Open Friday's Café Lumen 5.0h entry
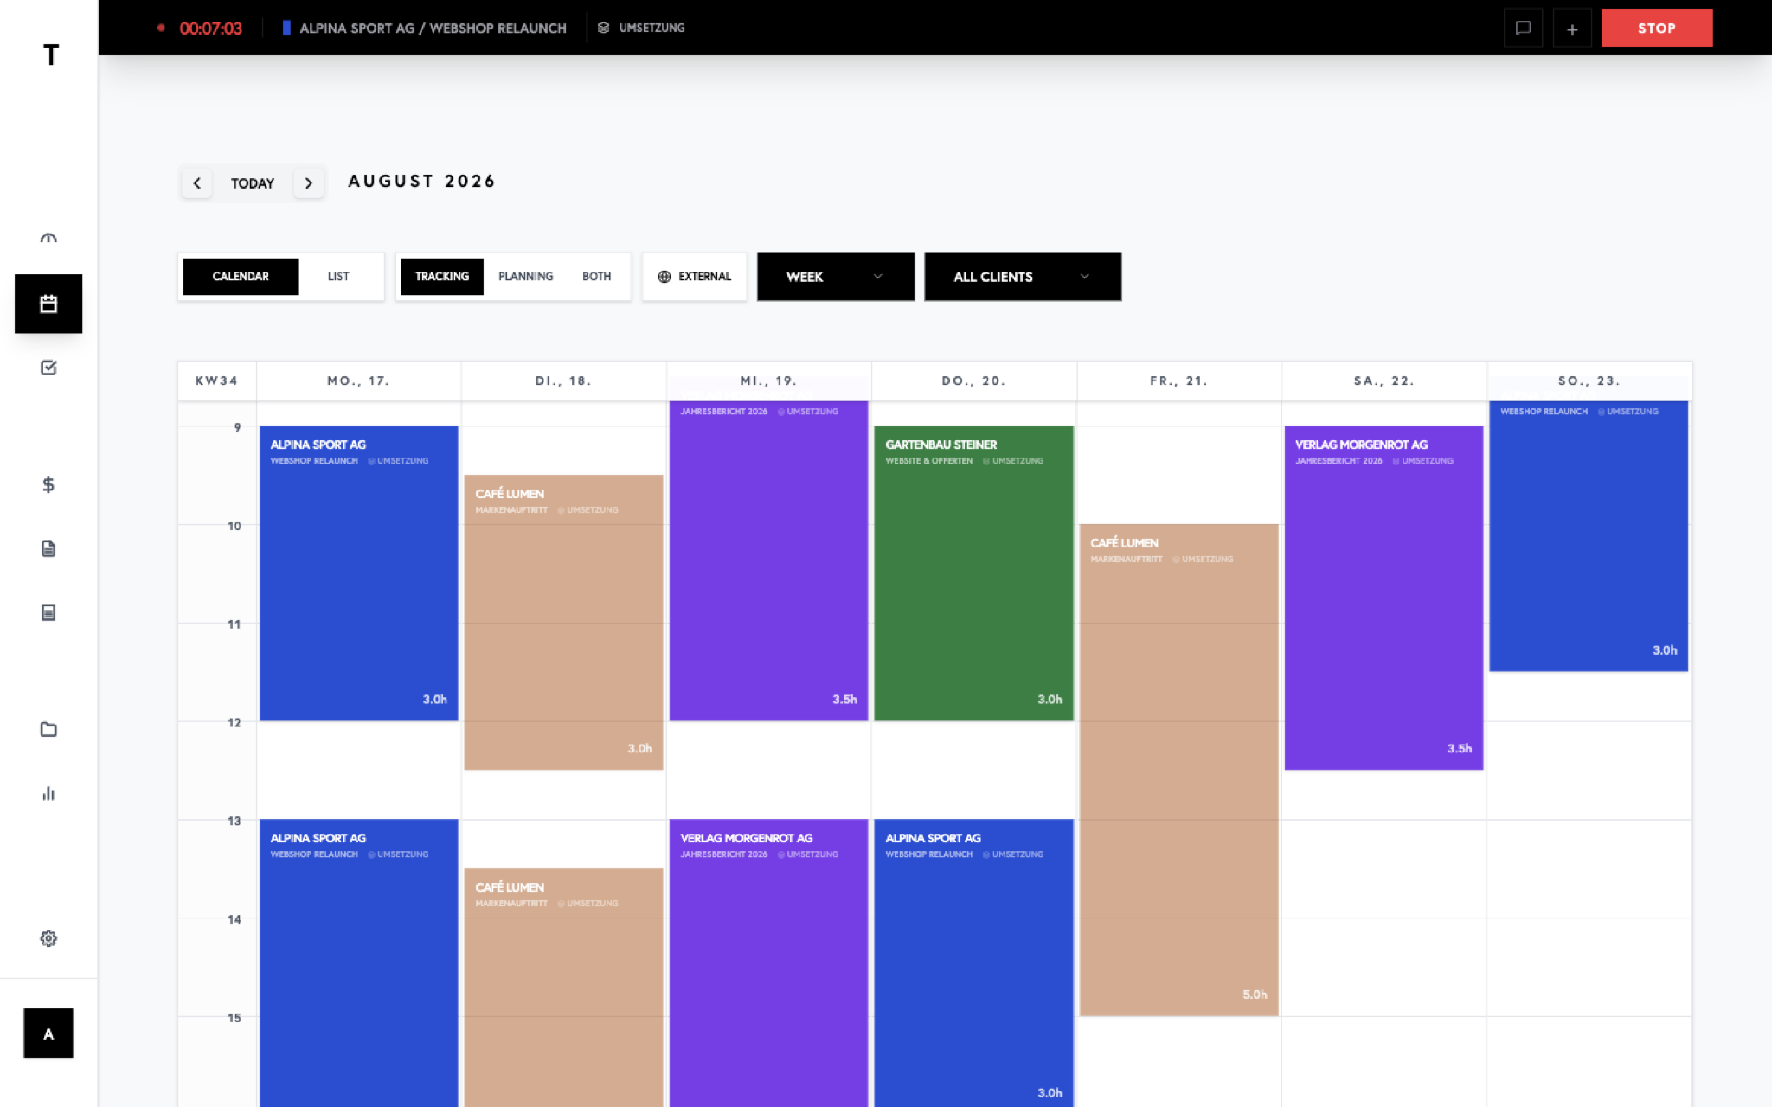Image resolution: width=1772 pixels, height=1107 pixels. (x=1179, y=770)
